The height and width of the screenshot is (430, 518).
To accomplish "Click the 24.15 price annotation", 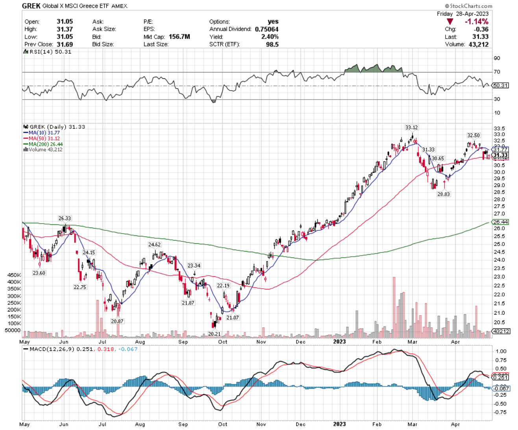I will point(89,252).
